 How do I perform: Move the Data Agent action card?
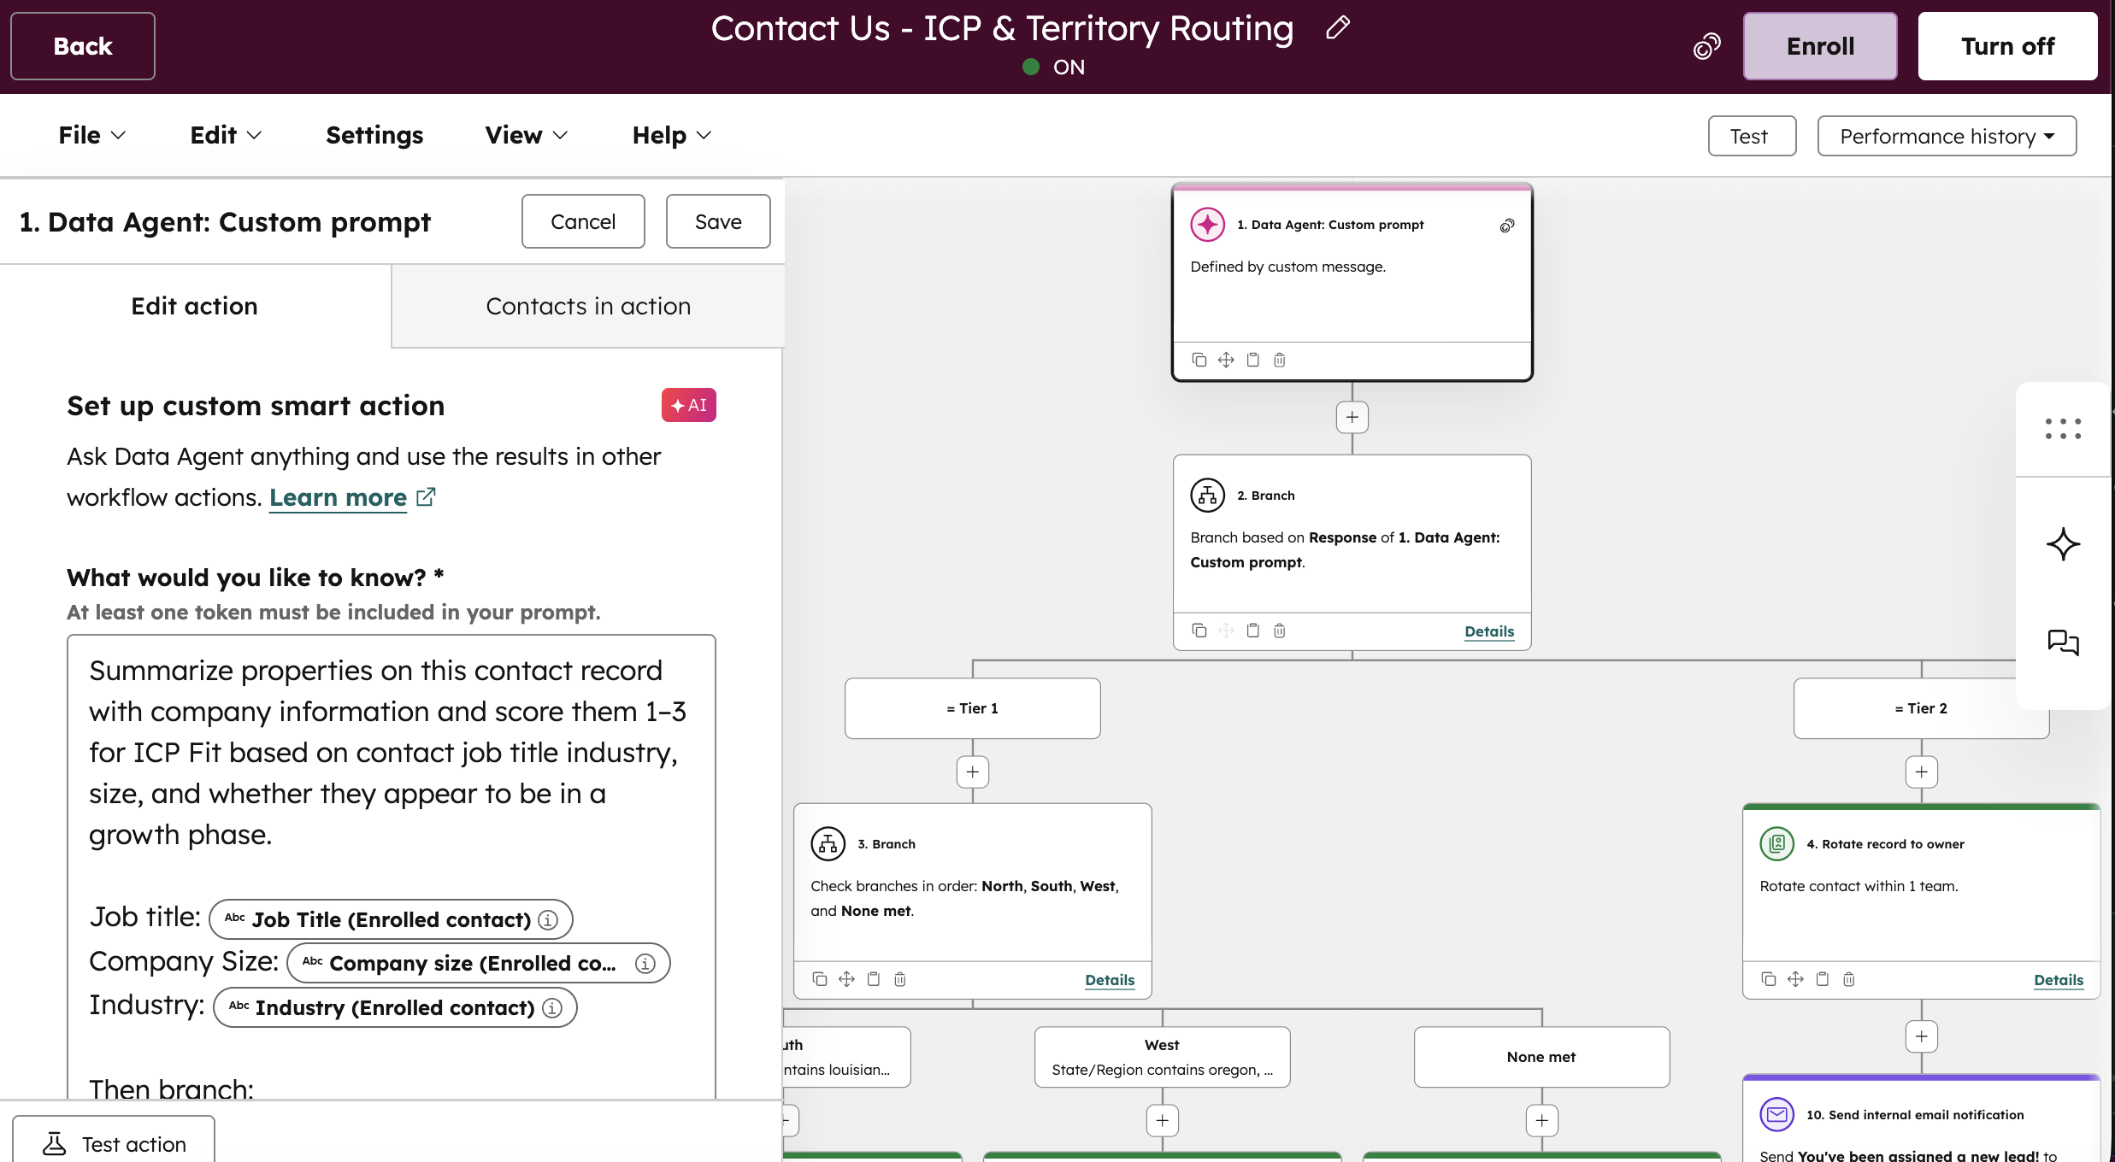(1226, 360)
